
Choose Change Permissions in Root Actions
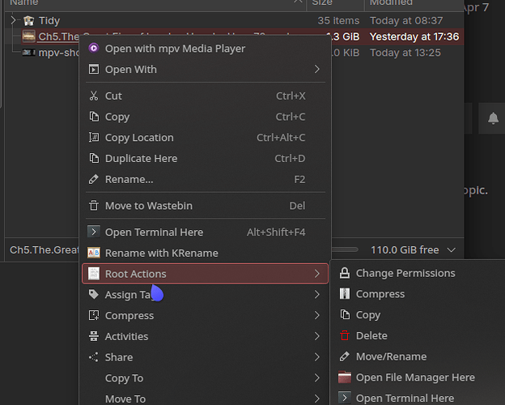tap(418, 273)
